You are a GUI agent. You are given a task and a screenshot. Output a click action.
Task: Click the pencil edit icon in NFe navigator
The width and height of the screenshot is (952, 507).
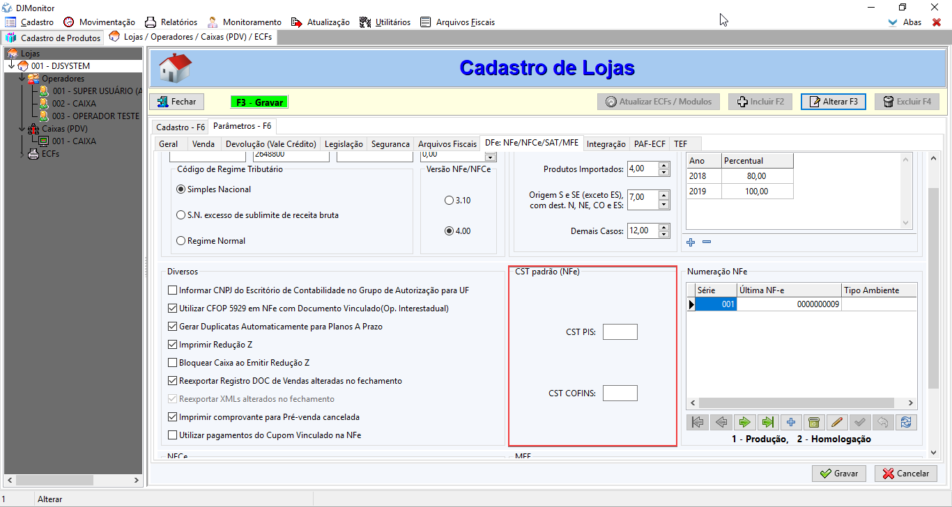[x=838, y=422]
